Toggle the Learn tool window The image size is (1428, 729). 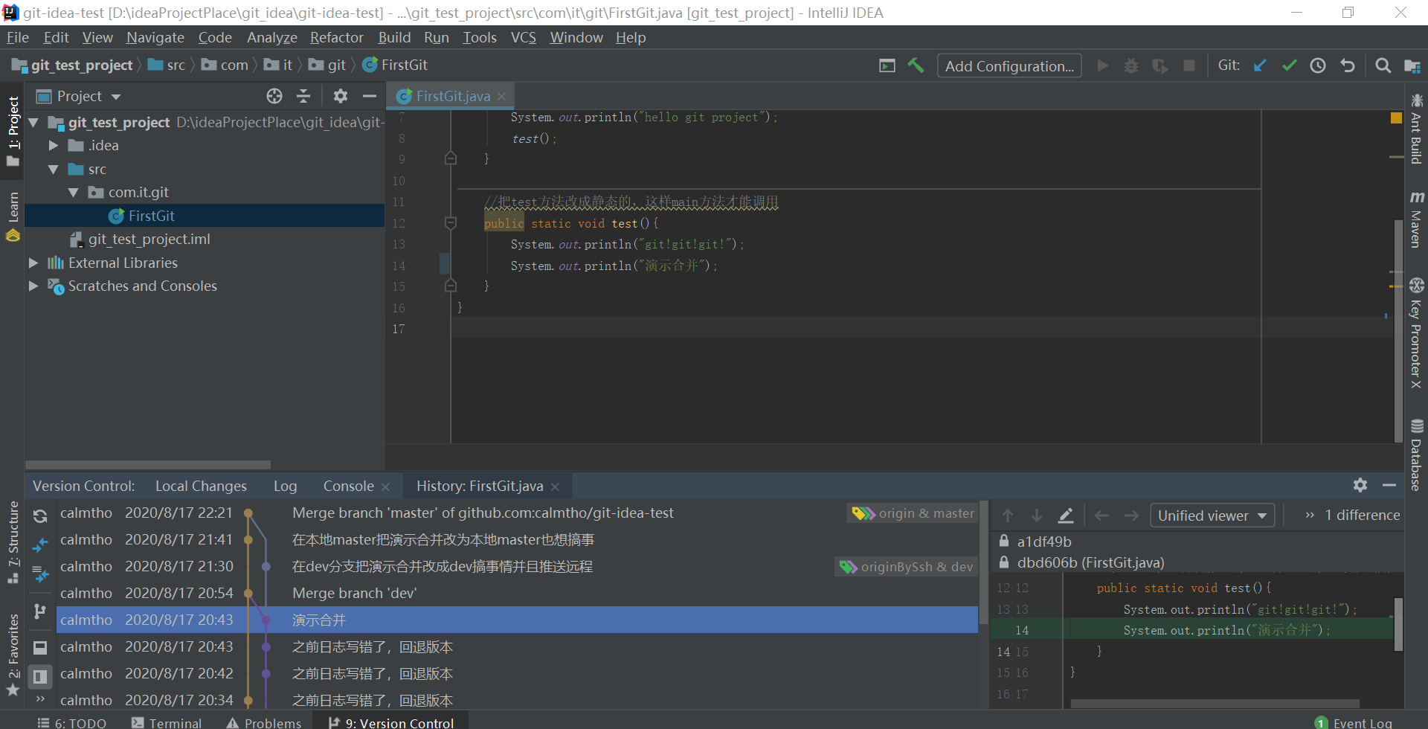pos(13,216)
